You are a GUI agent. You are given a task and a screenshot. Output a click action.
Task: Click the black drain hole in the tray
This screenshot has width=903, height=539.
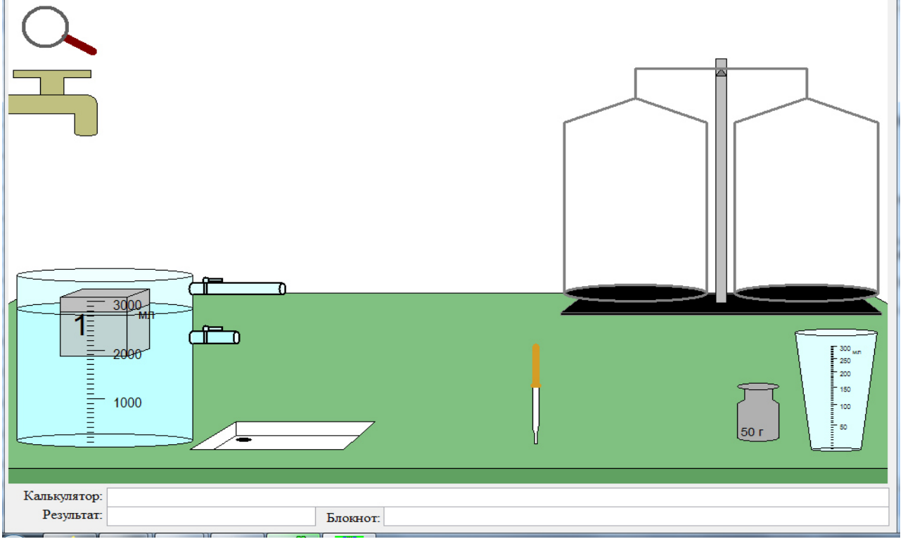click(x=243, y=440)
